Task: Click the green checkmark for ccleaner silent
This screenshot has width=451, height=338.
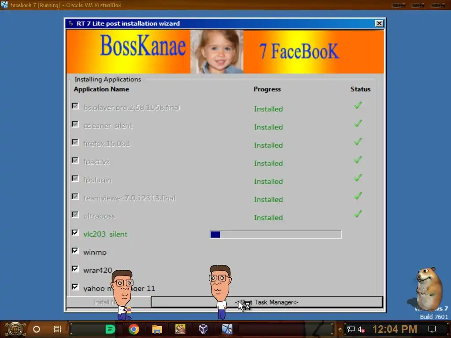Action: (x=358, y=124)
